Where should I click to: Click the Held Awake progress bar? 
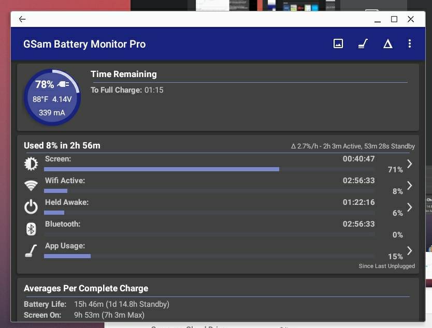point(209,213)
